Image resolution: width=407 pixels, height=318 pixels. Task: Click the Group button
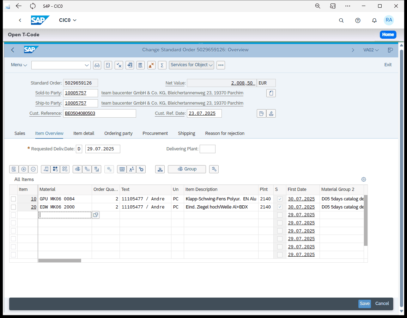click(x=187, y=169)
